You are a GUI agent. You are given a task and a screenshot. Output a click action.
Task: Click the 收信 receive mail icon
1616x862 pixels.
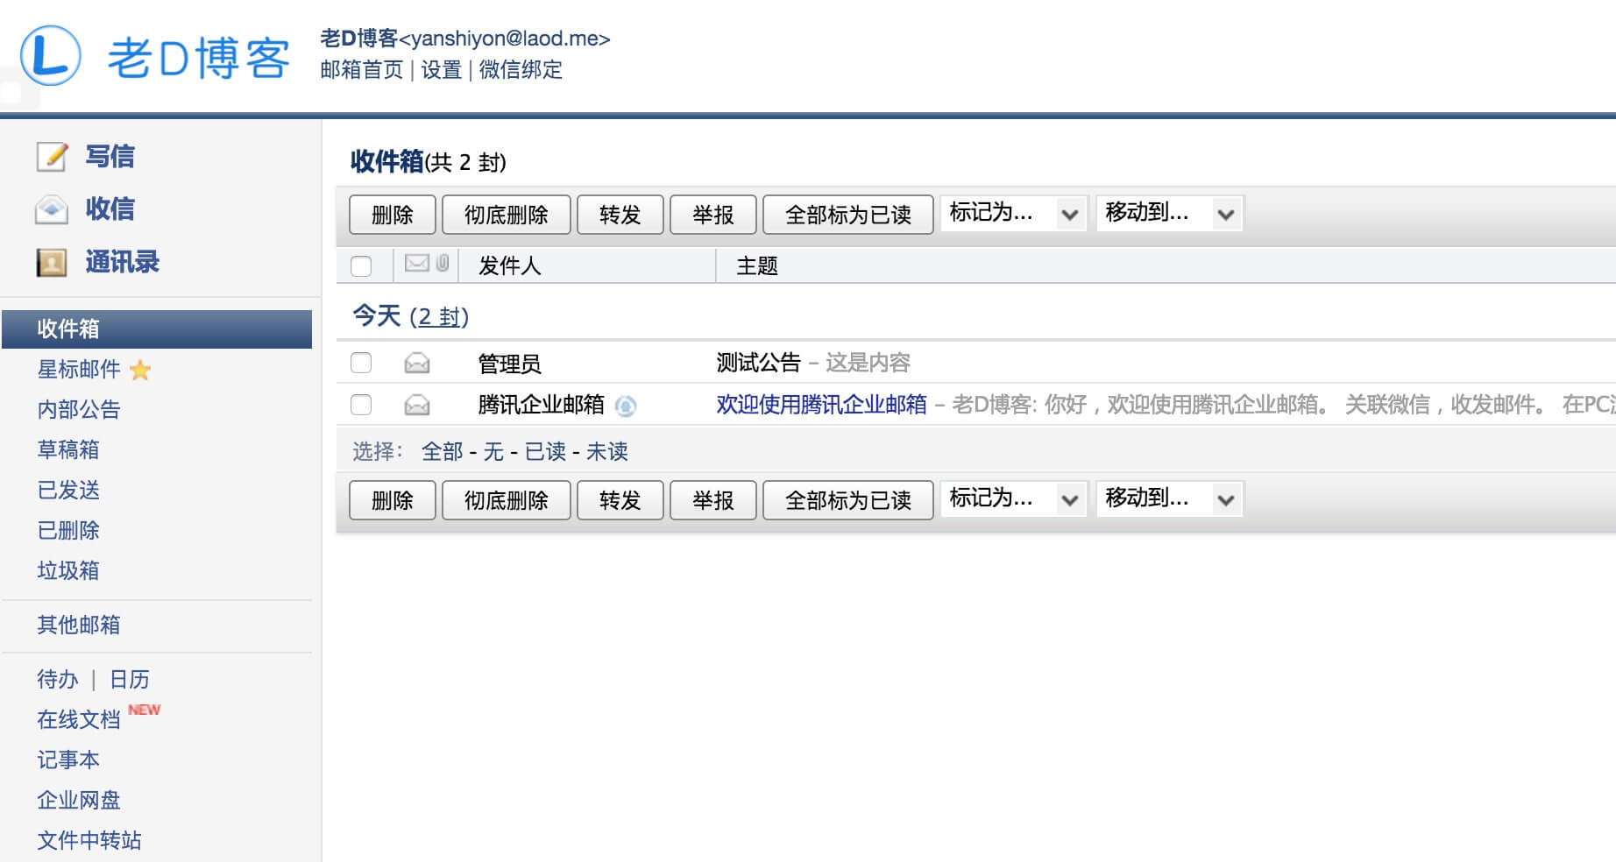click(x=50, y=208)
